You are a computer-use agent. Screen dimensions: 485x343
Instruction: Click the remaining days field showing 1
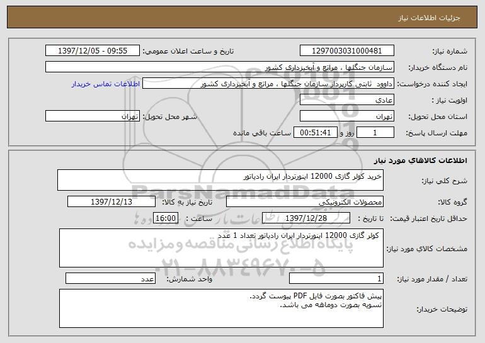pos(375,133)
